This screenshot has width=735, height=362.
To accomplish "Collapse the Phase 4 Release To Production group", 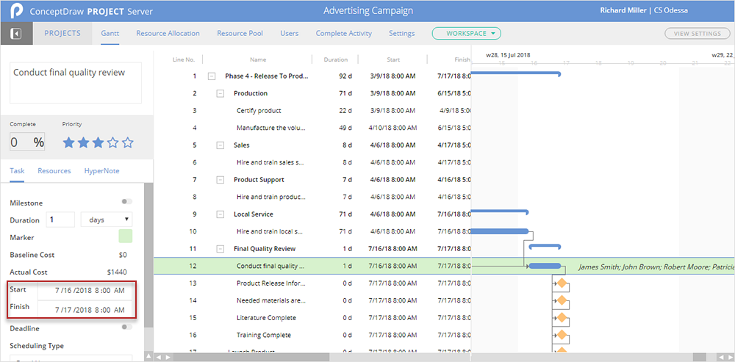I will [212, 76].
